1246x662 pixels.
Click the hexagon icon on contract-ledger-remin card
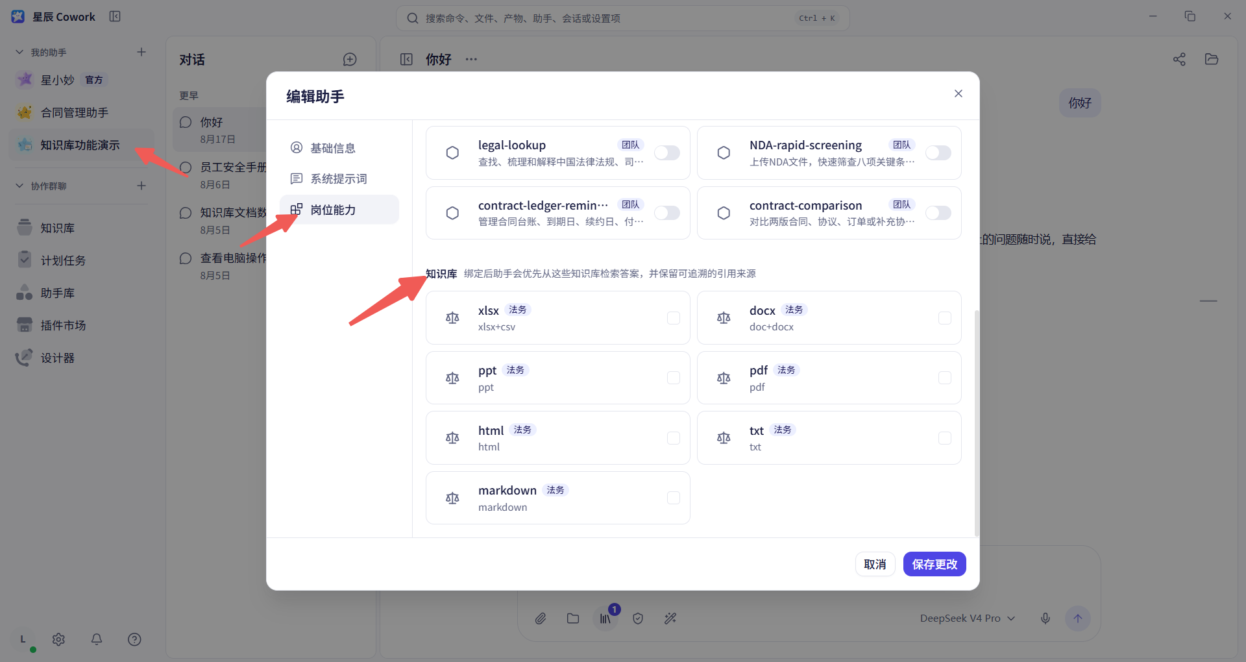pyautogui.click(x=452, y=213)
